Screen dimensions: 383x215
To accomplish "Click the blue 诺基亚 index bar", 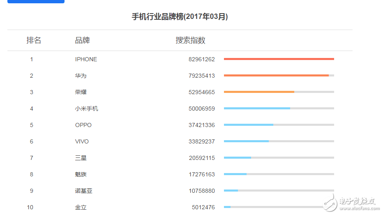I will click(231, 191).
